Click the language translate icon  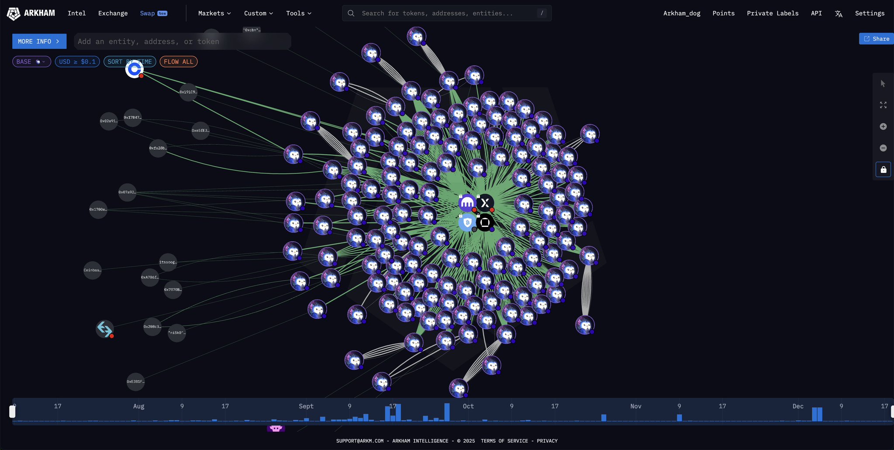tap(839, 14)
